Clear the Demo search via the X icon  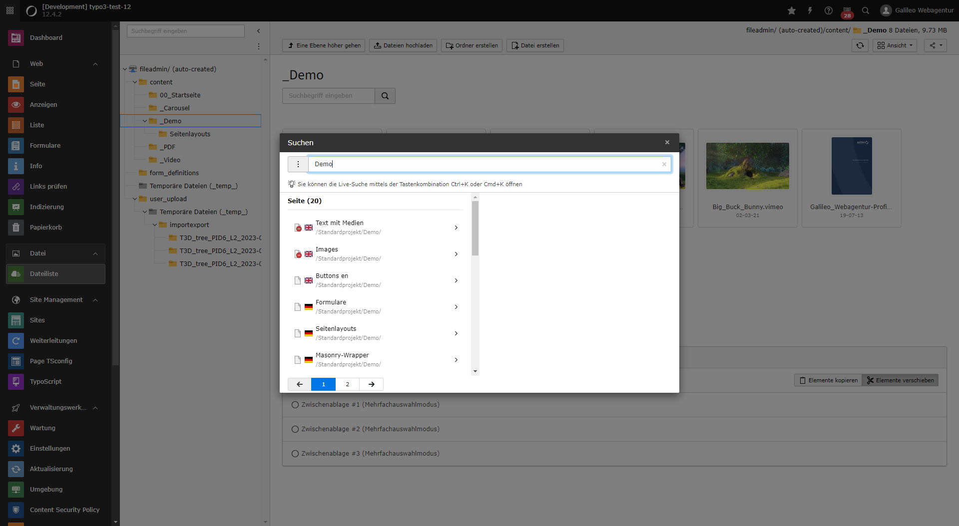pos(664,164)
